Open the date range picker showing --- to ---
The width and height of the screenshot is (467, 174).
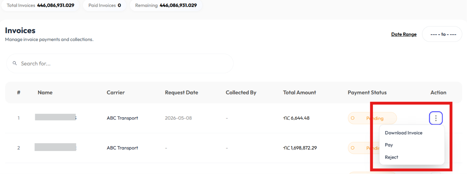(442, 34)
